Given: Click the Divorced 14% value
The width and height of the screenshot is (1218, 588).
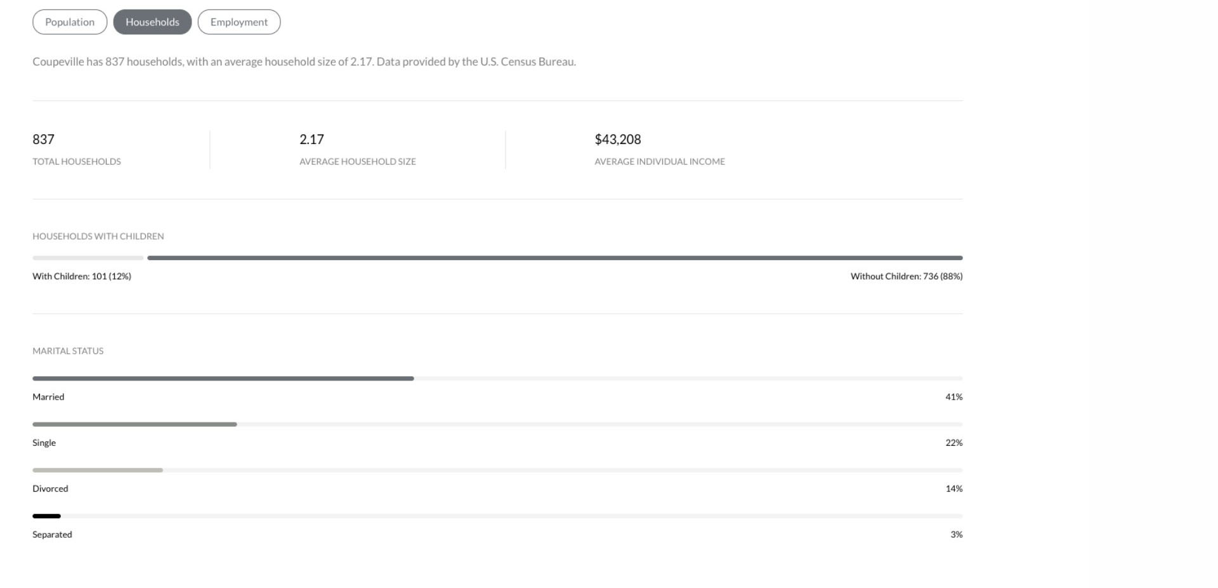Looking at the screenshot, I should click(953, 489).
